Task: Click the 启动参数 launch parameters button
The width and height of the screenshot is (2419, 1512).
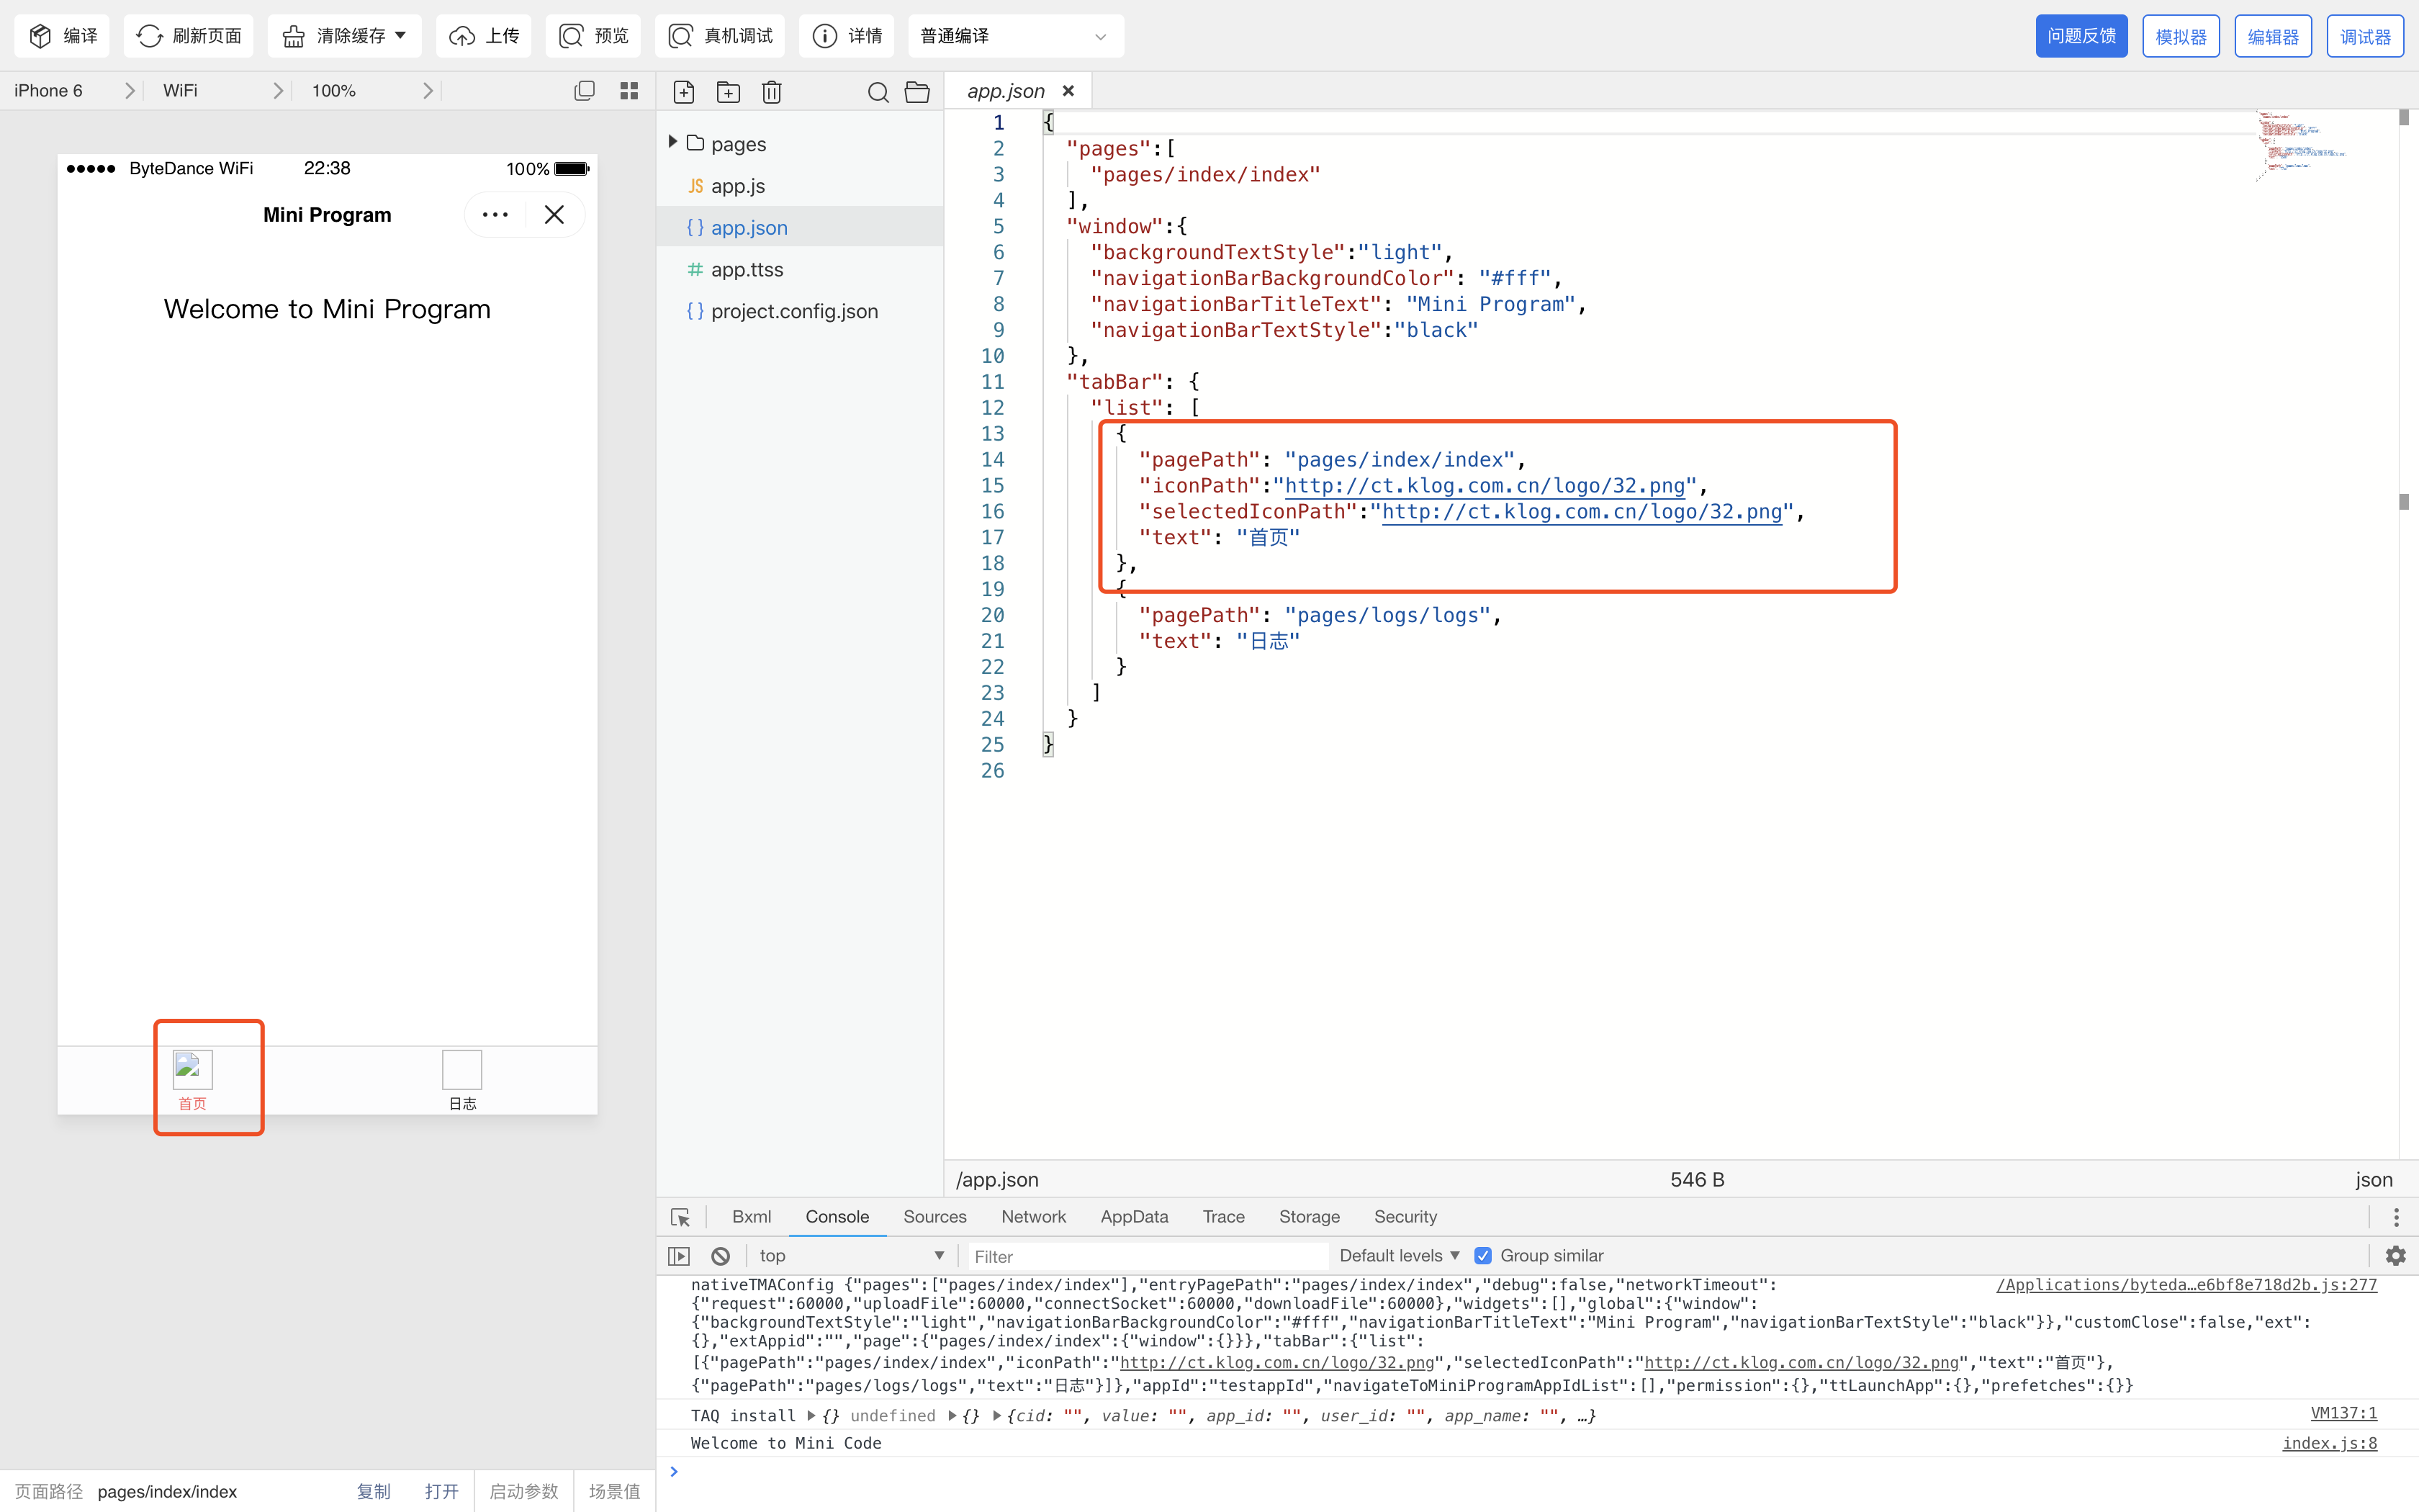Action: pos(524,1491)
